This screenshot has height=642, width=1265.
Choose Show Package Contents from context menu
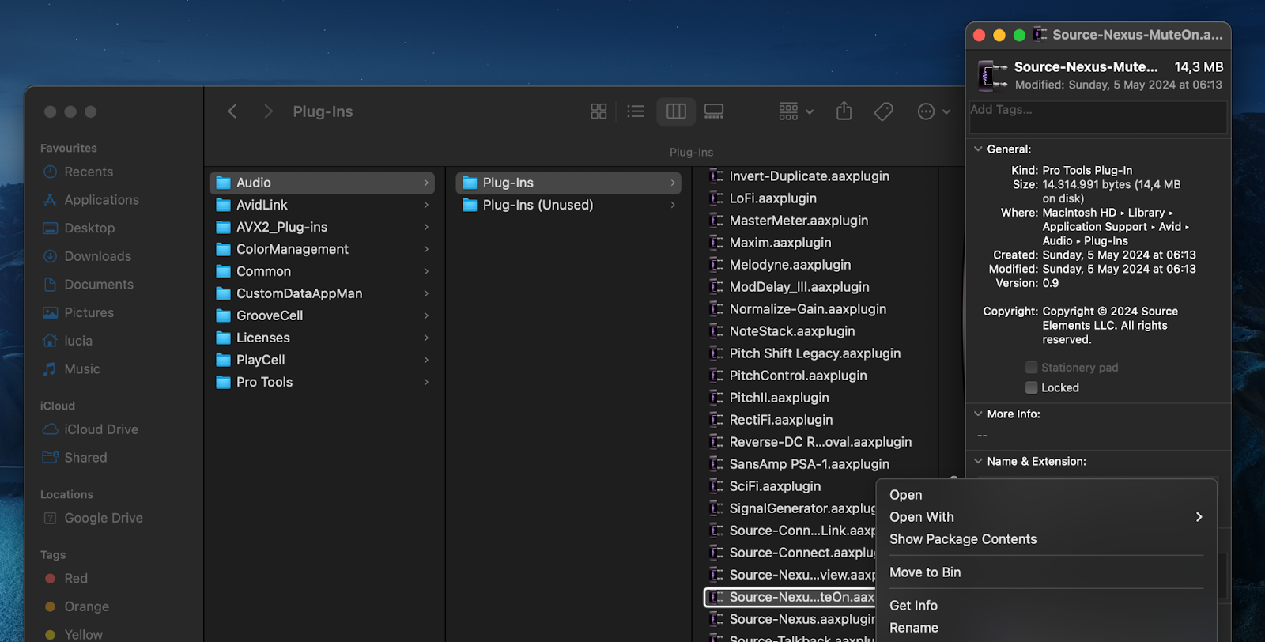click(962, 539)
